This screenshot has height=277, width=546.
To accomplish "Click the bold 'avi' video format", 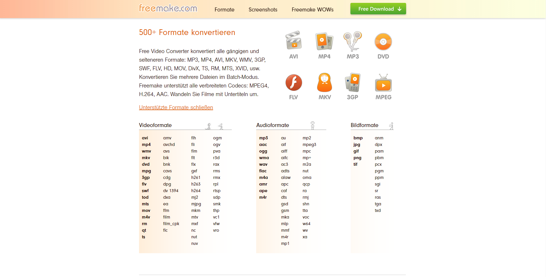I will point(145,138).
